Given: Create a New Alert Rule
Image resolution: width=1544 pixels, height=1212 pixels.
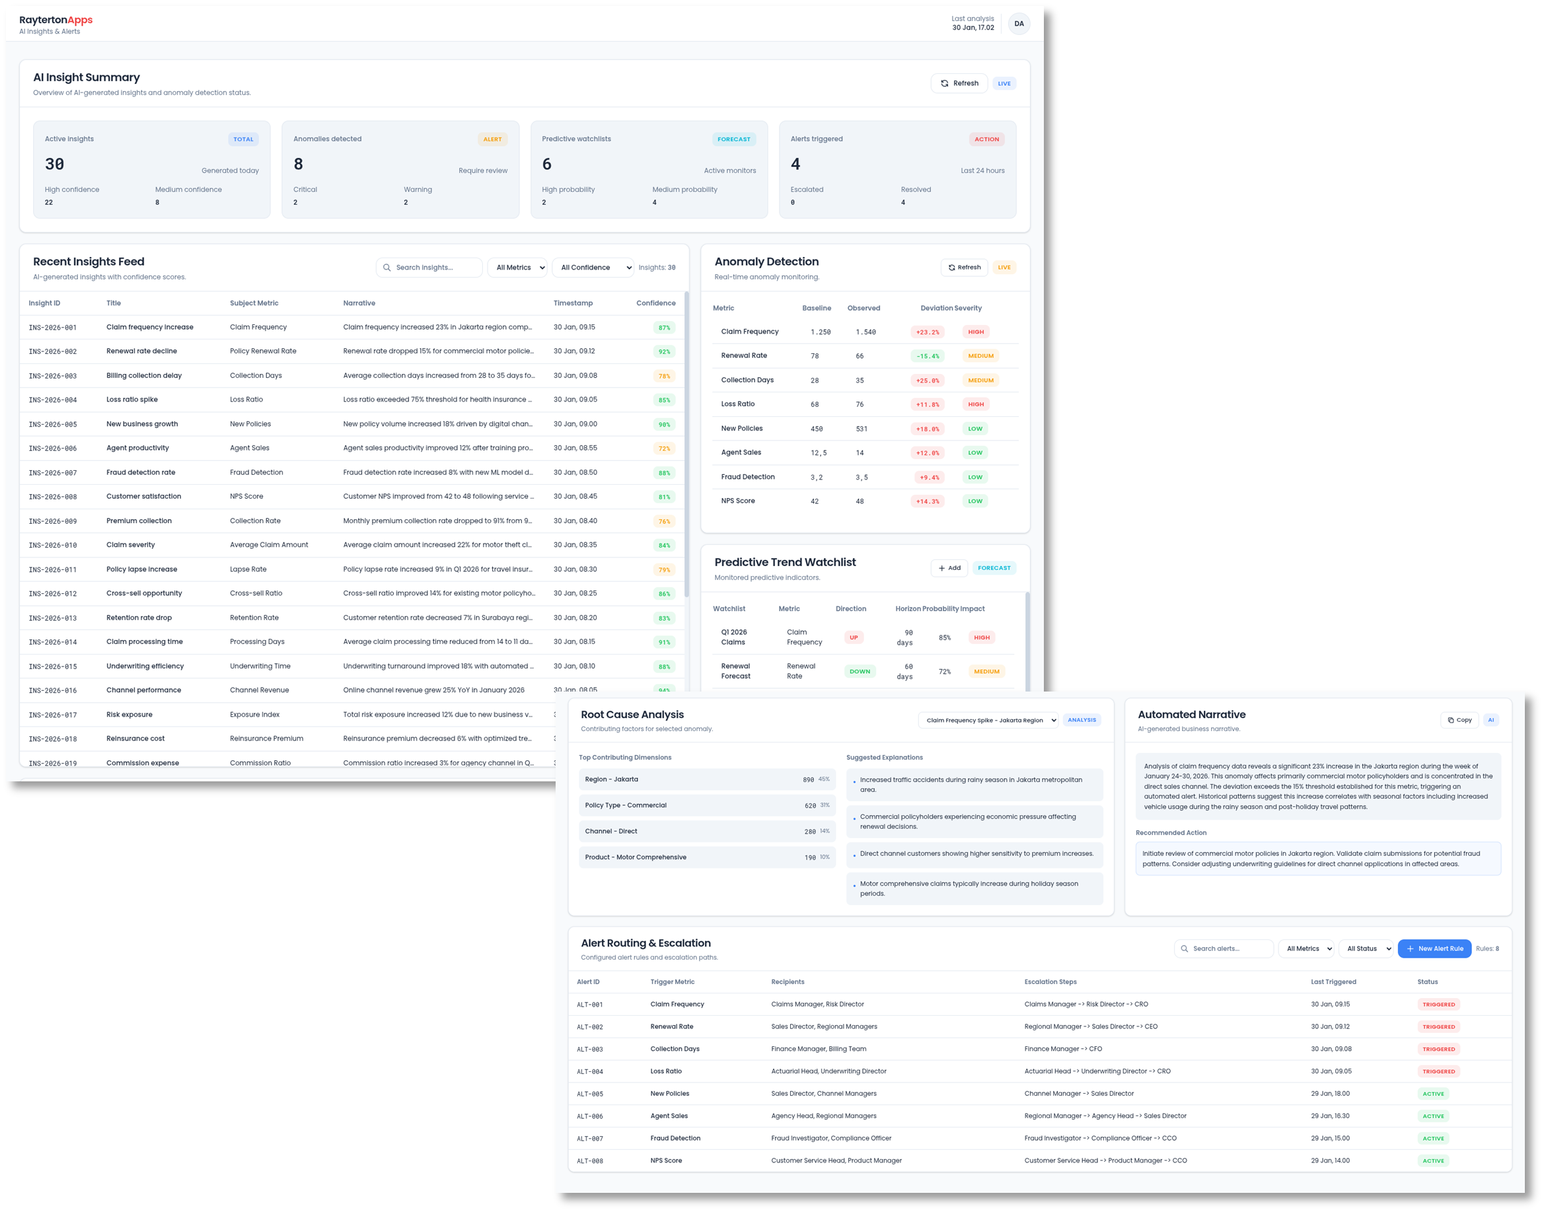Looking at the screenshot, I should 1435,948.
